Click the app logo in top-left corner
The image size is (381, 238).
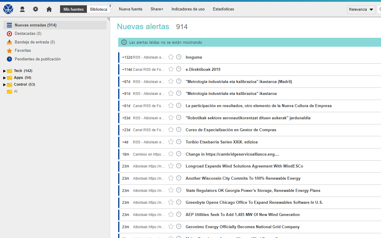coord(8,9)
